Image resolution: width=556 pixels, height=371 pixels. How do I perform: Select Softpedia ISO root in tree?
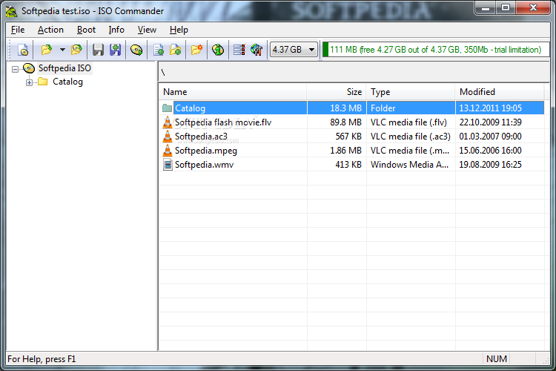64,68
